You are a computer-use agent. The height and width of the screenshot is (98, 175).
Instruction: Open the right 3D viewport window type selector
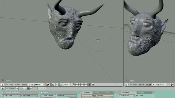[x=127, y=85]
